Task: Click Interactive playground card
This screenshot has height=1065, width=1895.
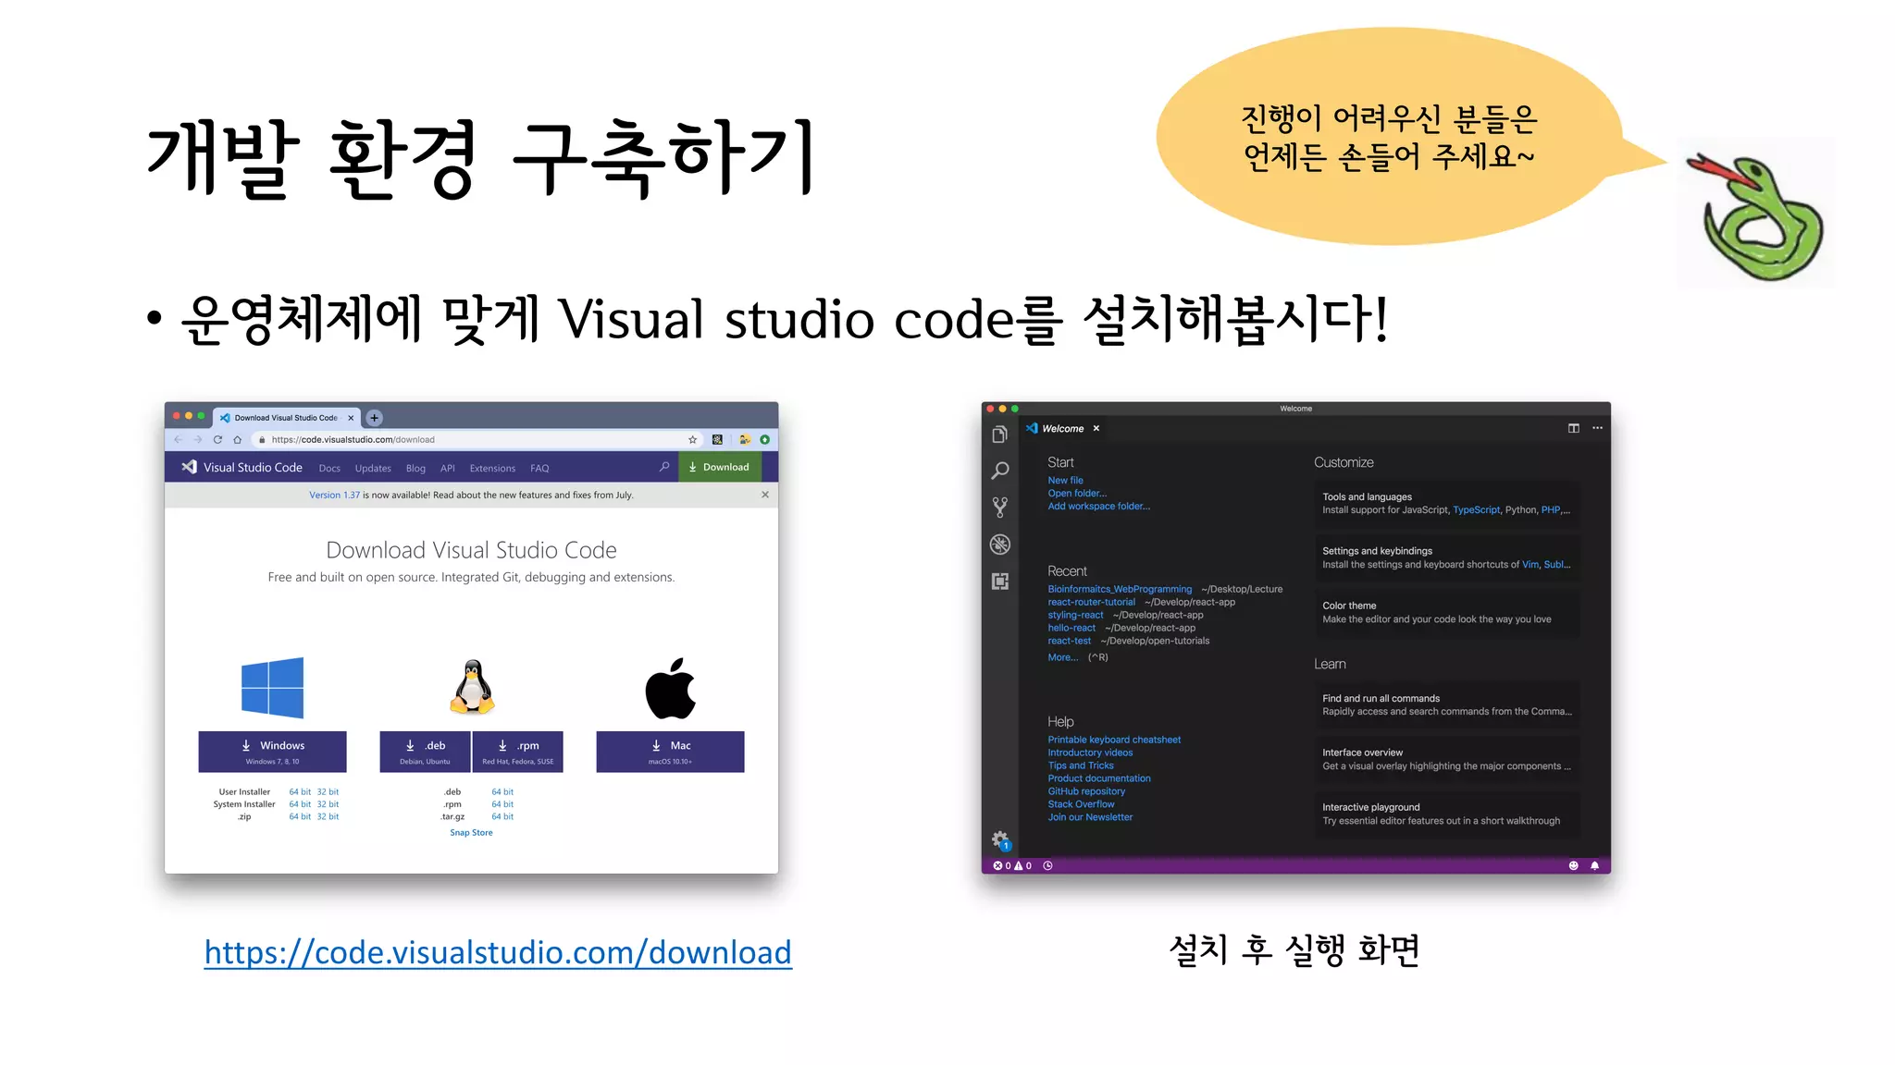Action: [x=1446, y=814]
